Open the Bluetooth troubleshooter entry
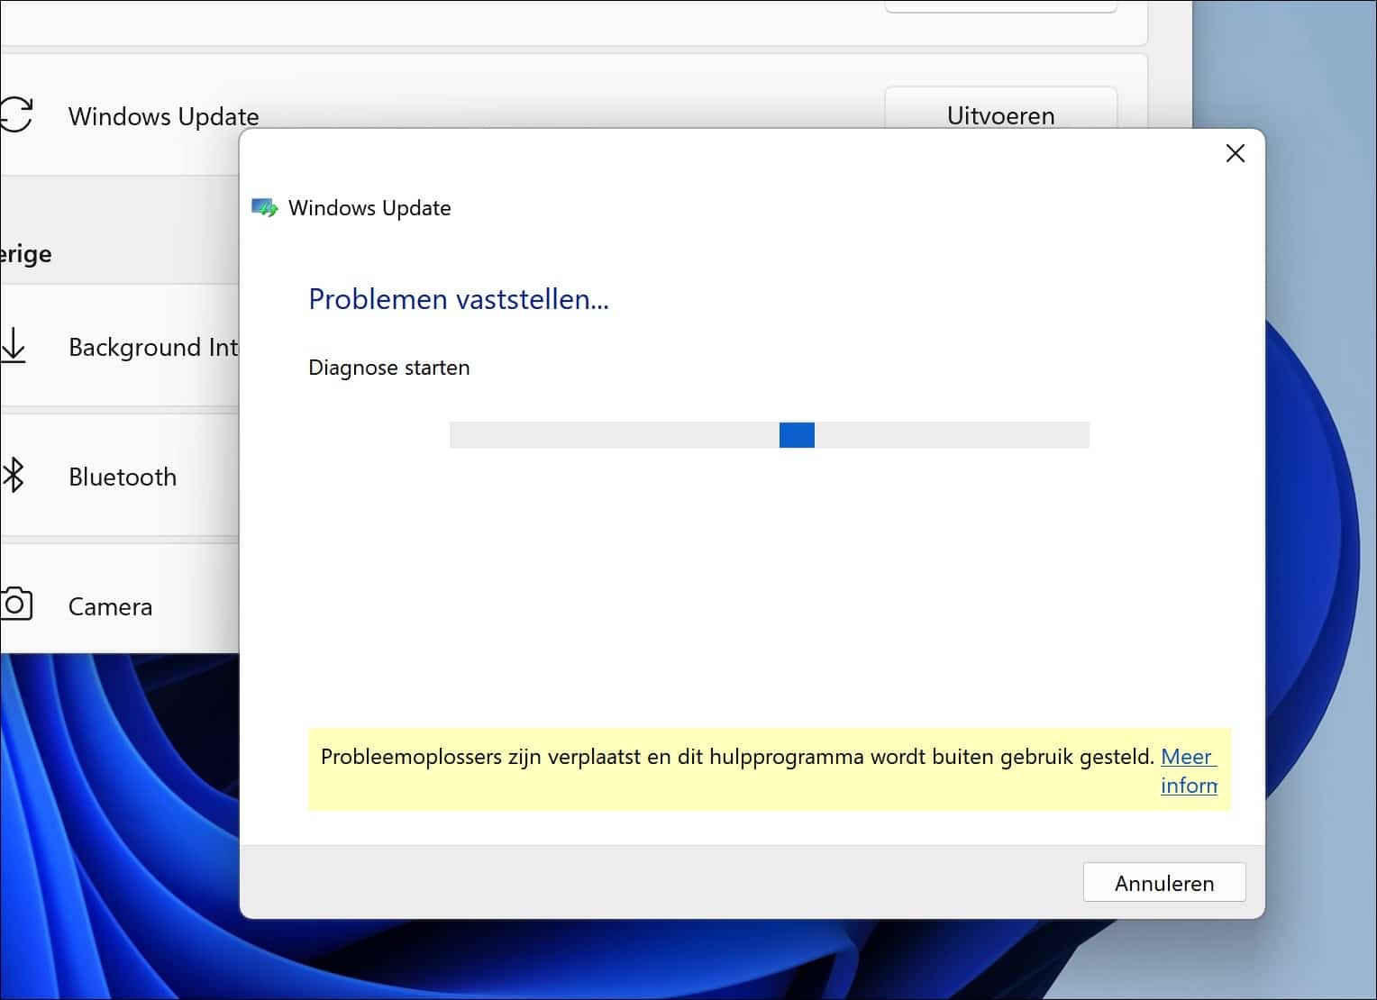The height and width of the screenshot is (1000, 1377). (x=122, y=476)
